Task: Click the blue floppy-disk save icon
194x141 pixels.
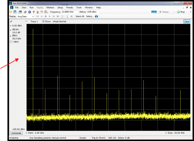Action: [15, 12]
